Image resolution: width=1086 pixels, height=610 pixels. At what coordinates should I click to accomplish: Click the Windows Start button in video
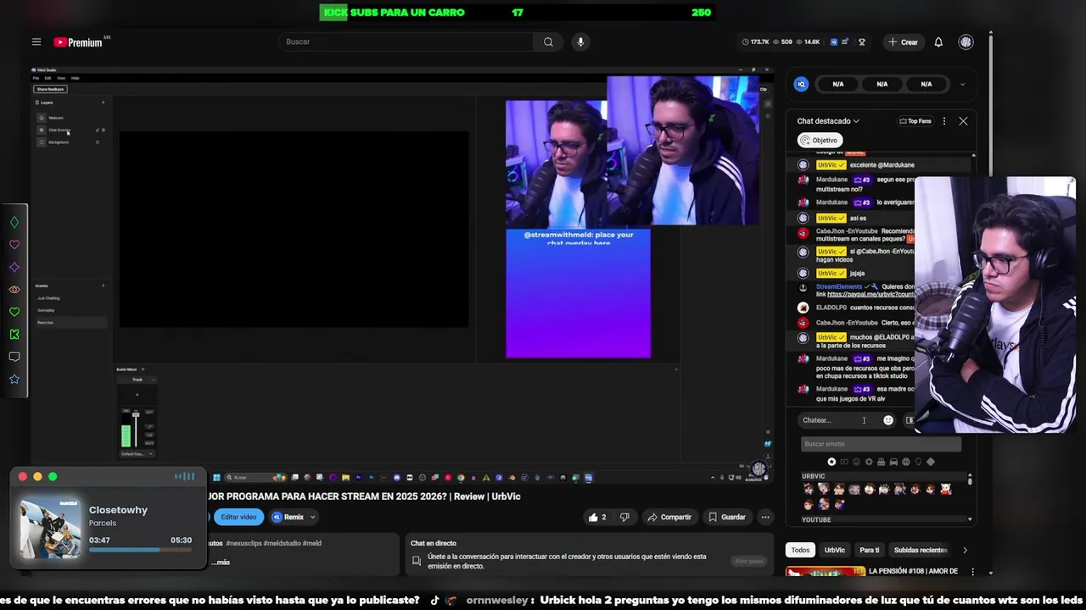216,478
